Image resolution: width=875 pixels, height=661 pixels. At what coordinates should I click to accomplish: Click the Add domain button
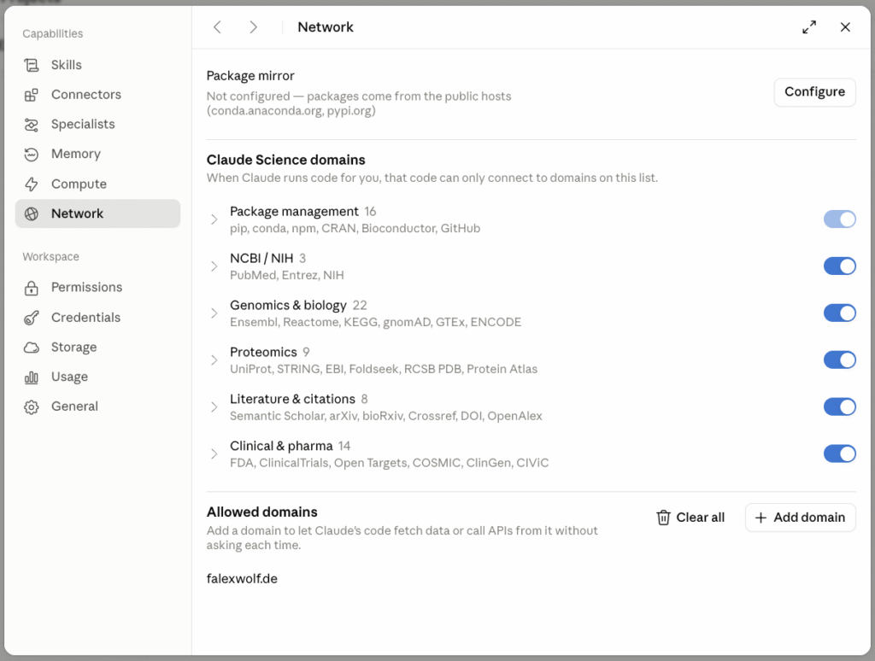(800, 518)
